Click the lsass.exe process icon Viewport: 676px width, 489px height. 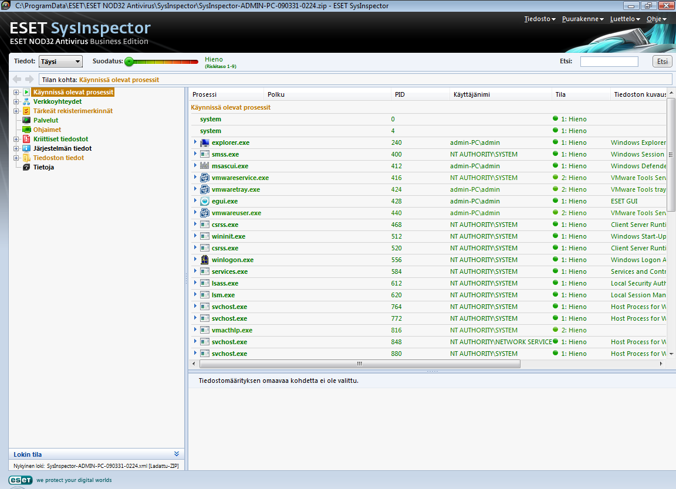(205, 283)
